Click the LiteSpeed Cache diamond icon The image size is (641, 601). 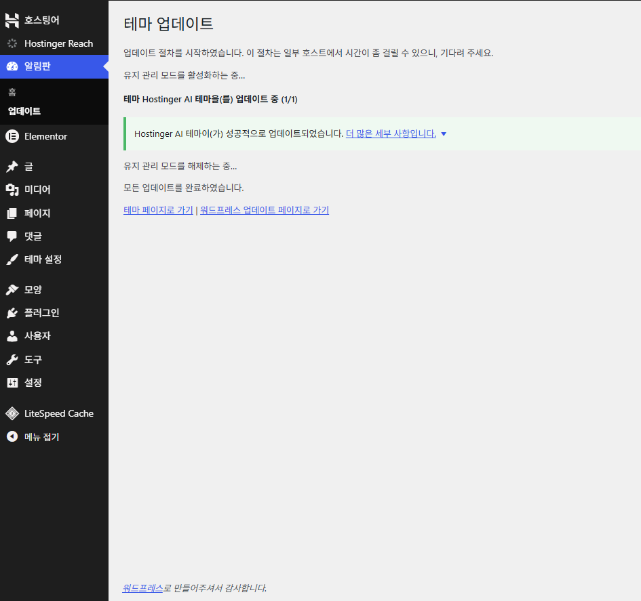pos(12,413)
